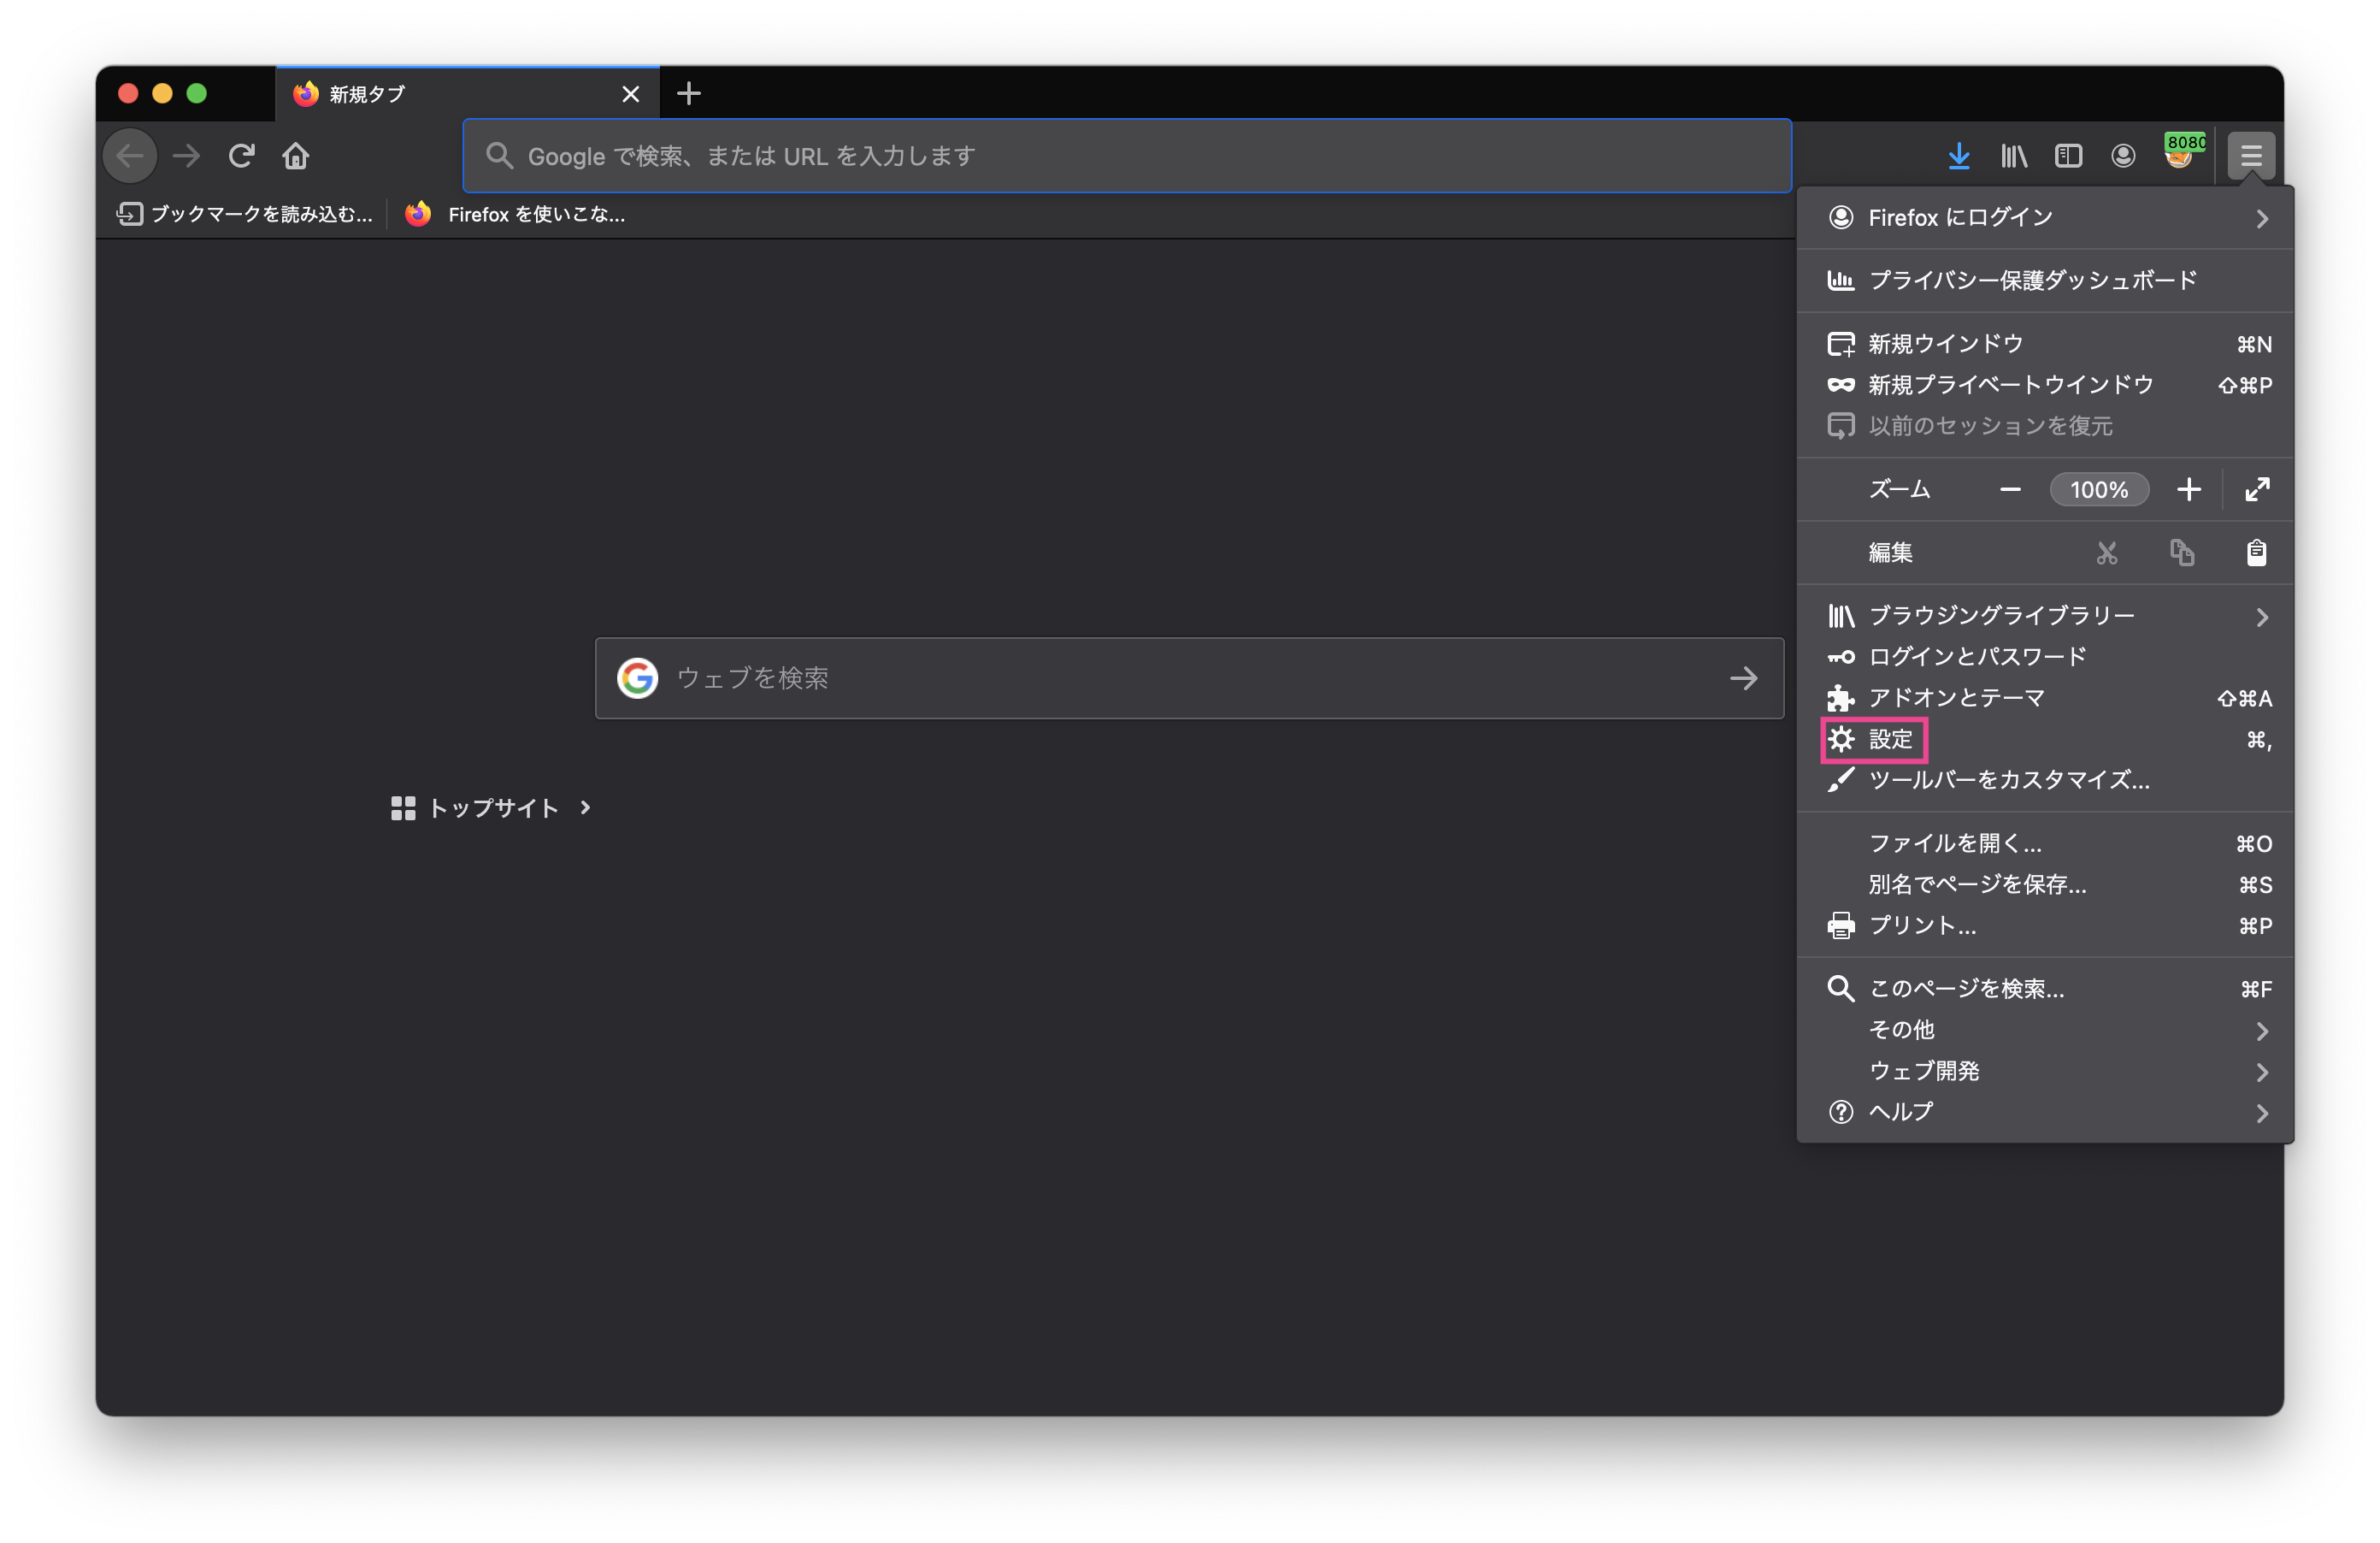2380x1543 pixels.
Task: Reload the page with refresh icon
Action: pyautogui.click(x=241, y=157)
